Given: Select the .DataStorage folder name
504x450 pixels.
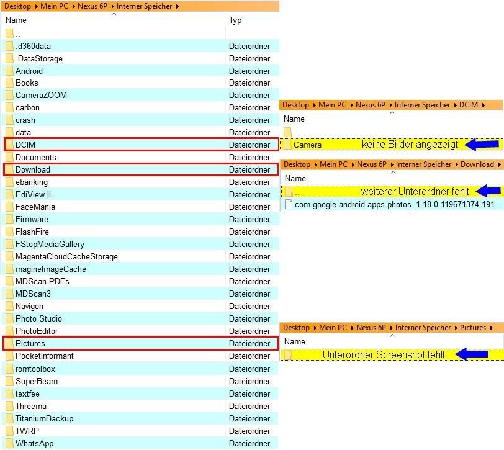Looking at the screenshot, I should 39,58.
